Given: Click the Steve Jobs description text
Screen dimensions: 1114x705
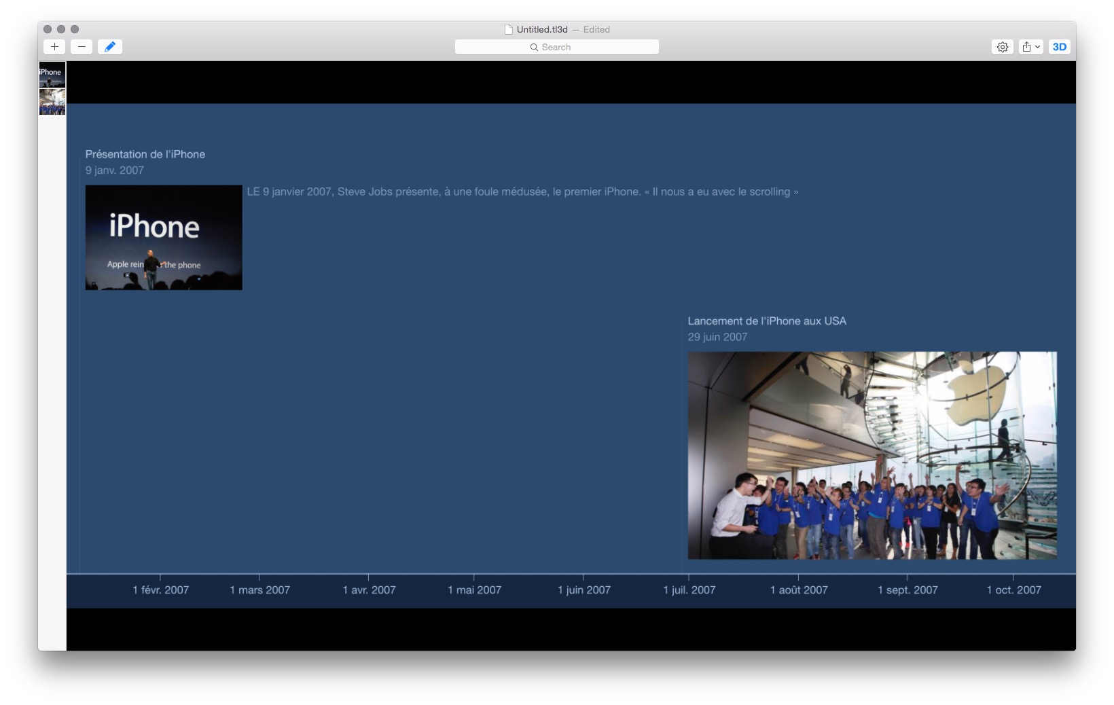Looking at the screenshot, I should tap(522, 192).
